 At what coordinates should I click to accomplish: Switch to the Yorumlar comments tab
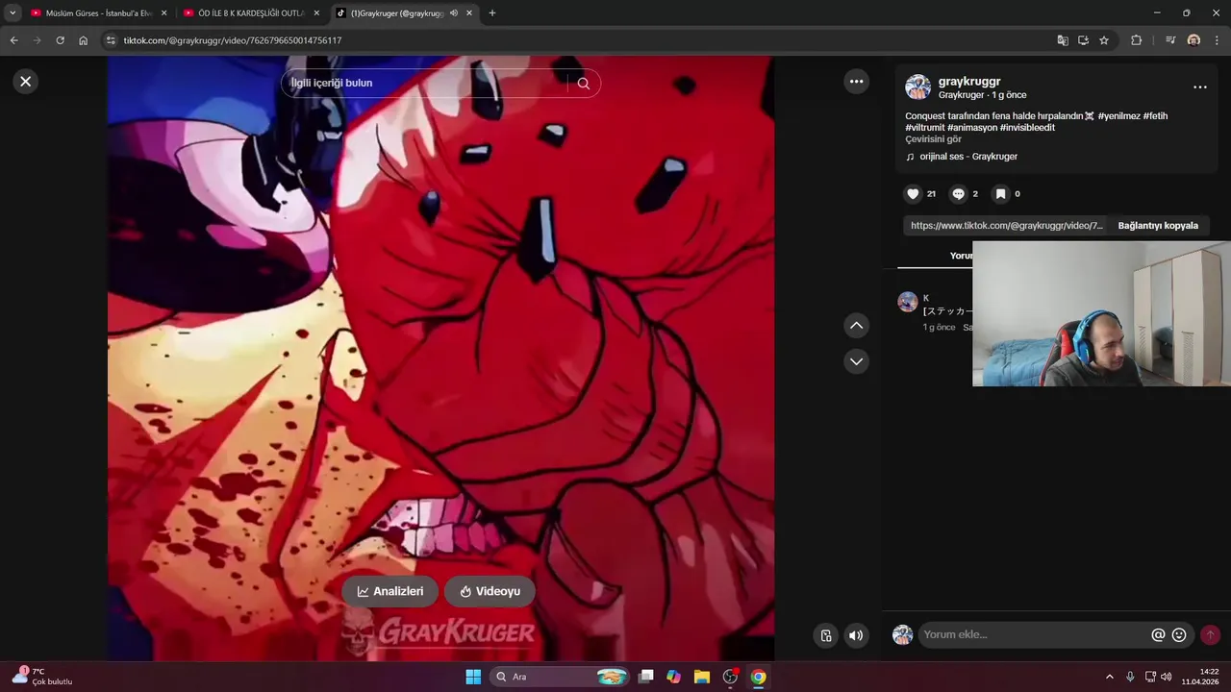[x=961, y=256]
